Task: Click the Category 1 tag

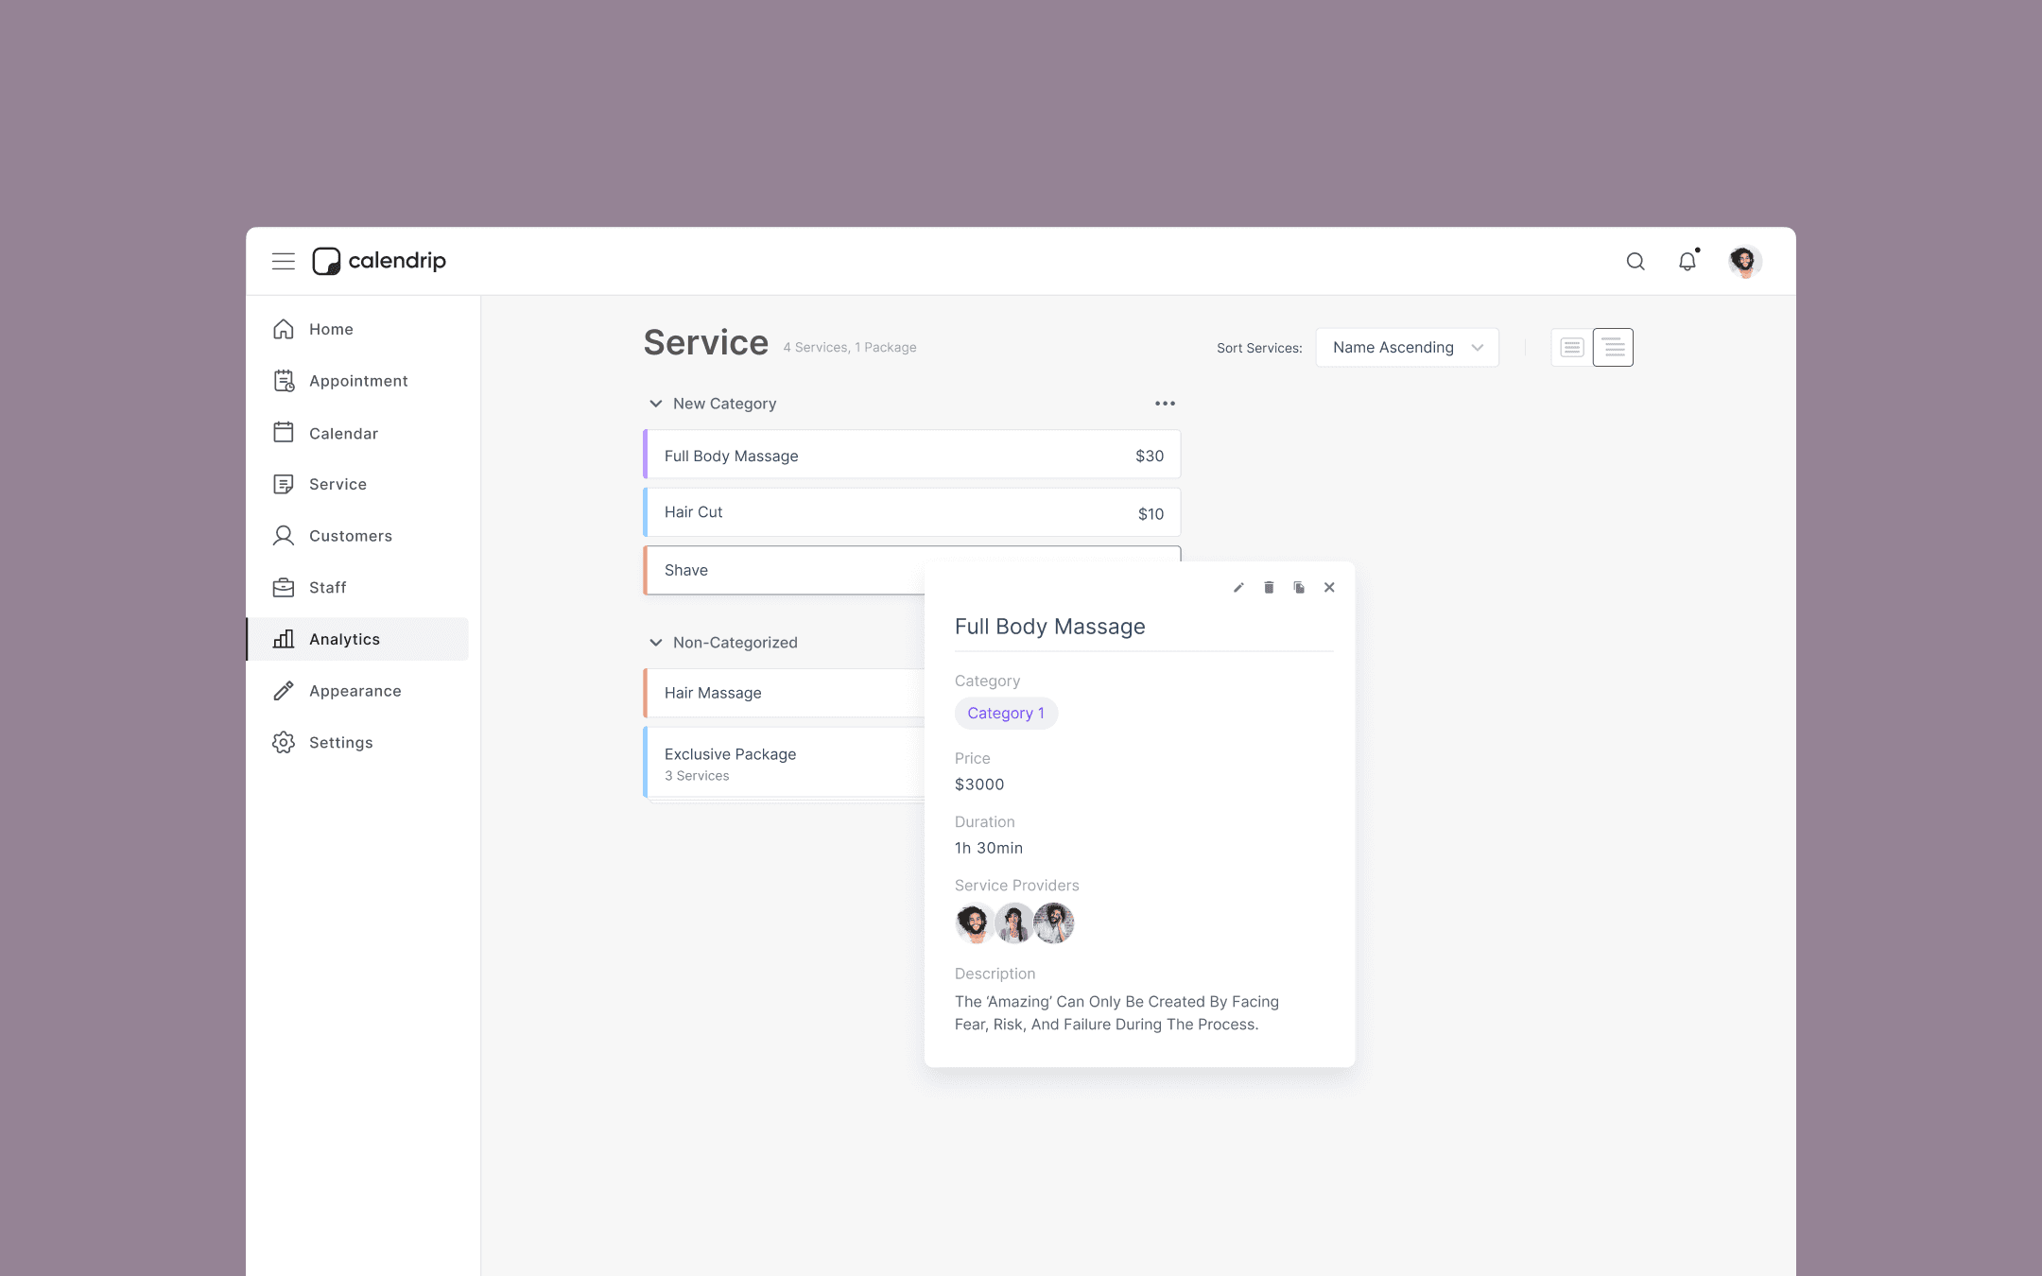Action: click(1006, 714)
